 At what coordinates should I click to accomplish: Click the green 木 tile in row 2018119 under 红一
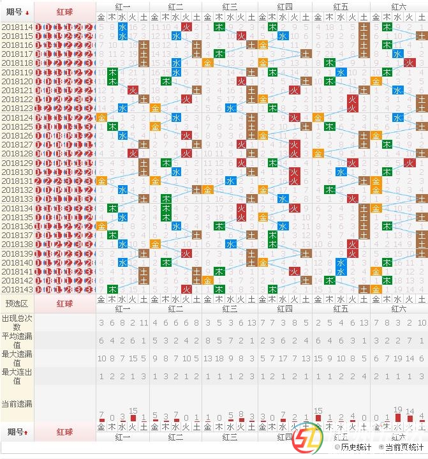112,73
